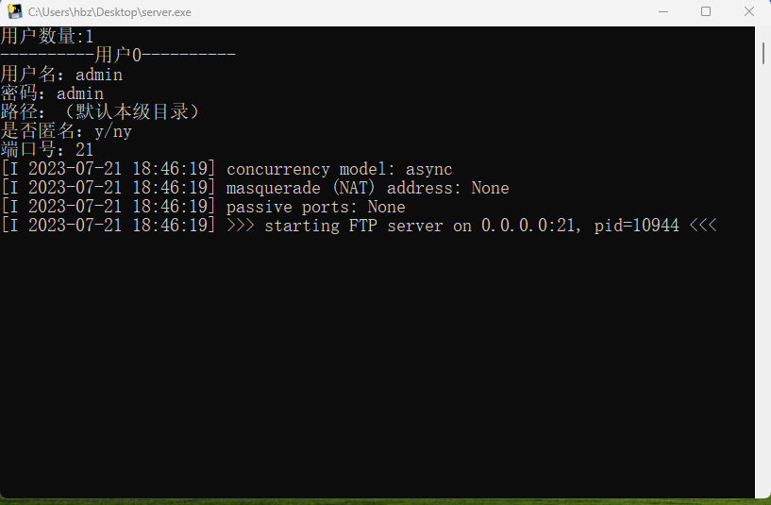Click the 'masquerade (NAT) address: None' text

pyautogui.click(x=367, y=188)
